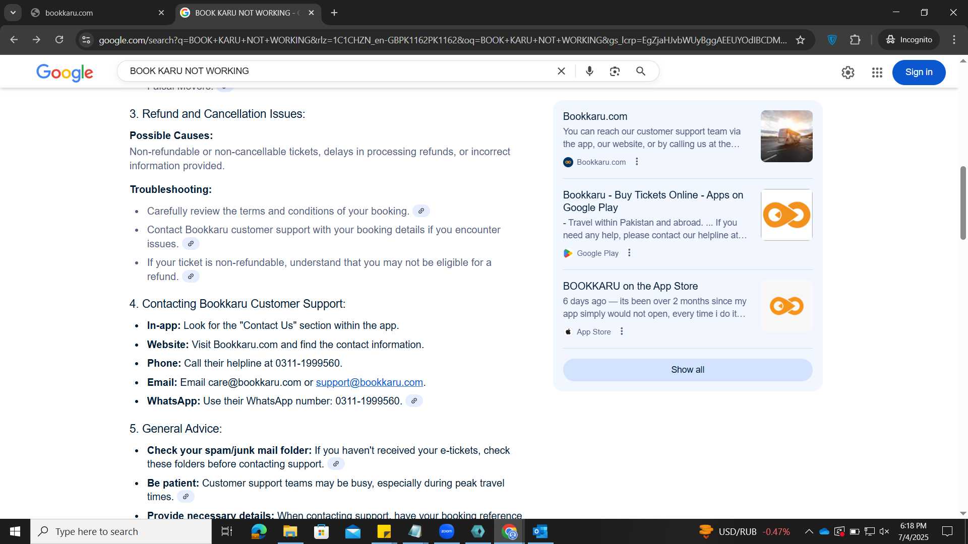Bookmark this tab with star icon

(x=800, y=40)
